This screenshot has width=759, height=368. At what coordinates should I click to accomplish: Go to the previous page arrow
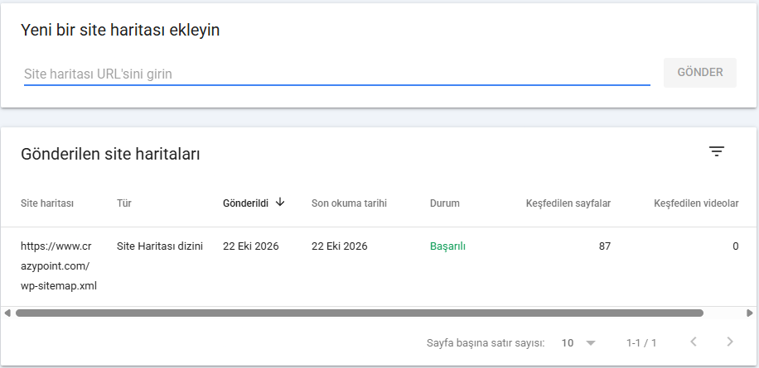pos(694,342)
